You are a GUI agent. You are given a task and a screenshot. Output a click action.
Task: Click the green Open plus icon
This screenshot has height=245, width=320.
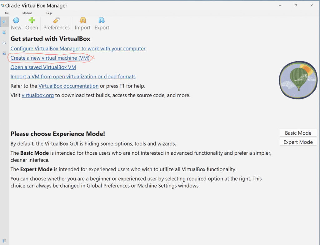coord(32,21)
